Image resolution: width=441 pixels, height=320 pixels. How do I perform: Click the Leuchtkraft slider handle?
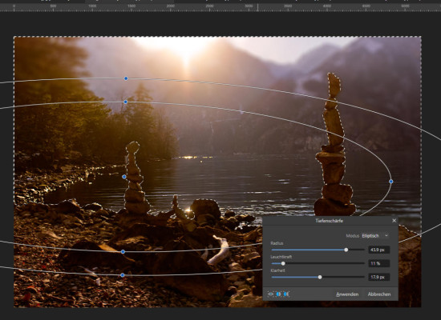[x=283, y=263]
